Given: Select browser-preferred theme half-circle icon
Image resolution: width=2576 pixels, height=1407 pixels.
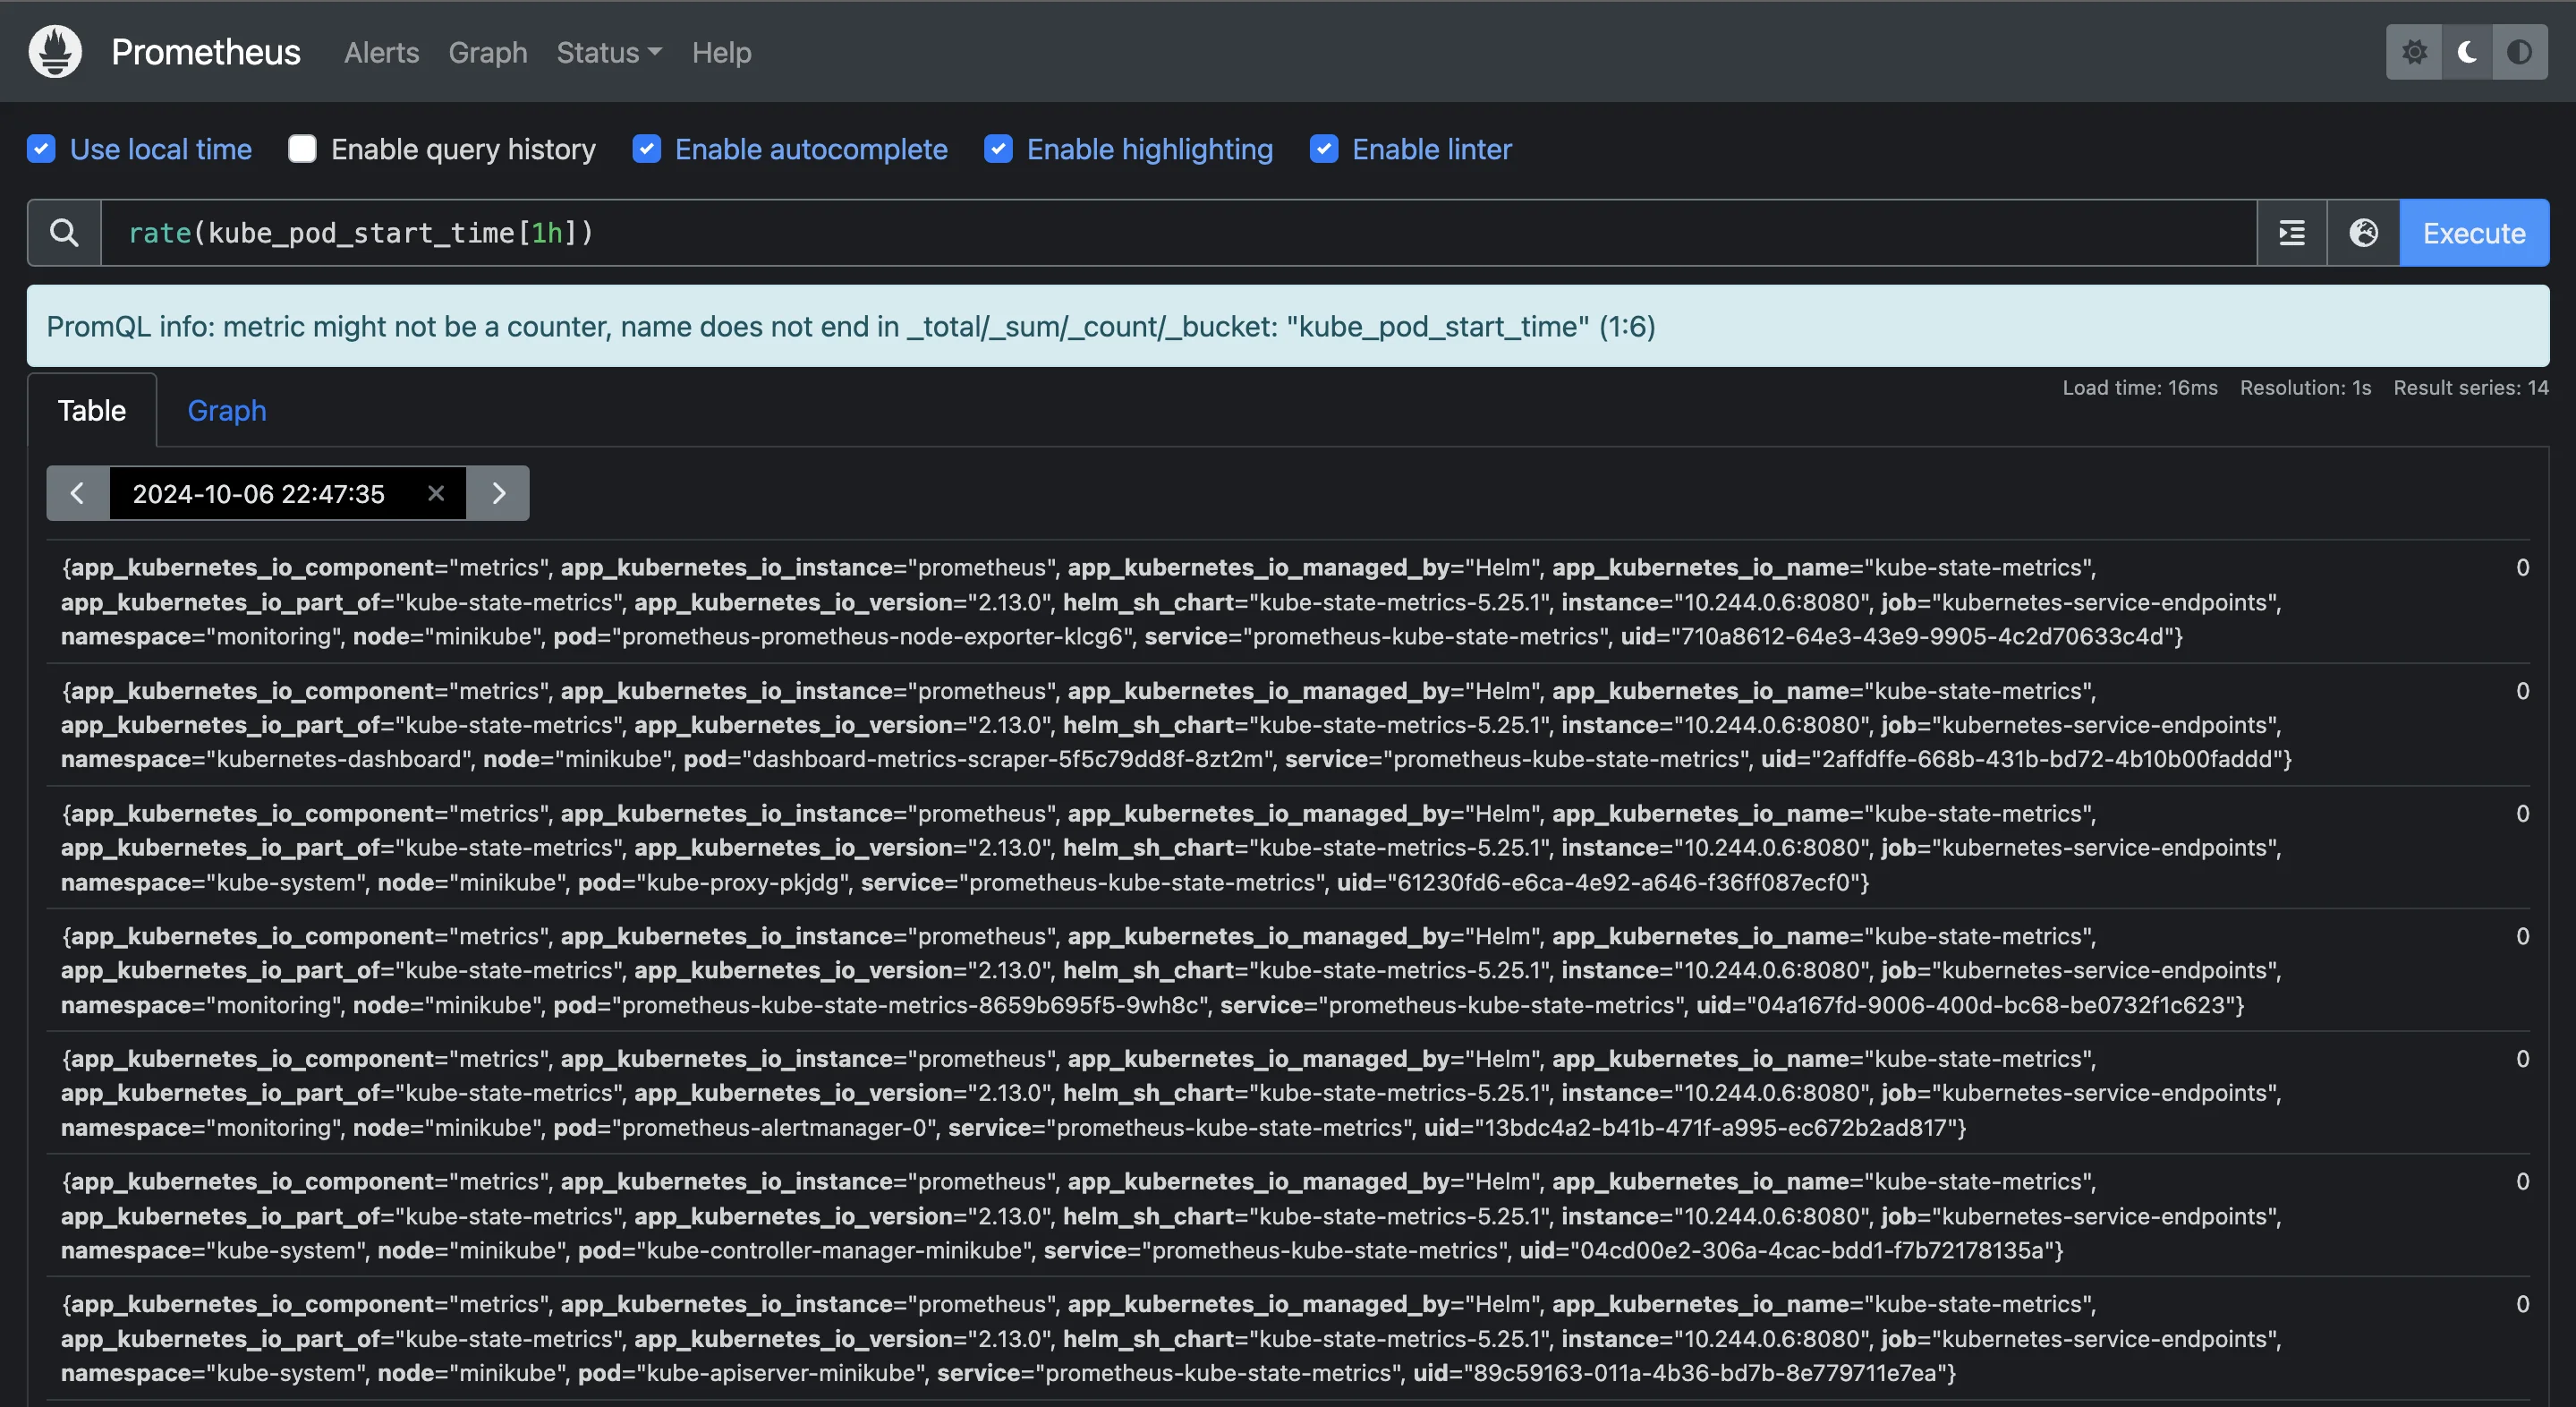Looking at the screenshot, I should (2520, 52).
